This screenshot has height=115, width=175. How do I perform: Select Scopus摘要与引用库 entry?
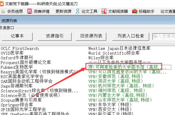[x=21, y=100]
